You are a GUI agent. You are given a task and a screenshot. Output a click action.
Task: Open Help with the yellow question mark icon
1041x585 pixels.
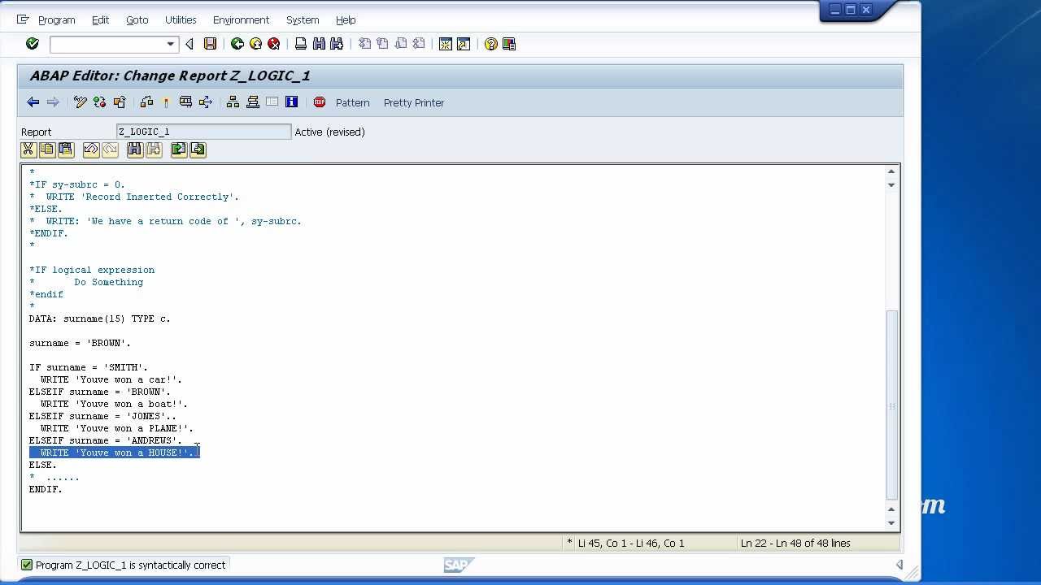[x=491, y=44]
